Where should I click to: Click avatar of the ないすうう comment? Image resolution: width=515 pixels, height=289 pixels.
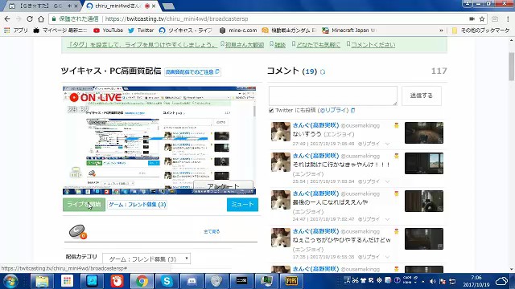point(281,132)
